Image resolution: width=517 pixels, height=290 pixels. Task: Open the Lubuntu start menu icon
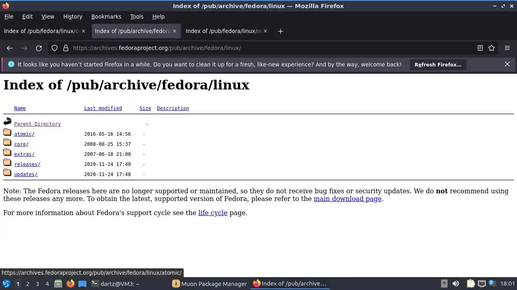tap(6, 284)
